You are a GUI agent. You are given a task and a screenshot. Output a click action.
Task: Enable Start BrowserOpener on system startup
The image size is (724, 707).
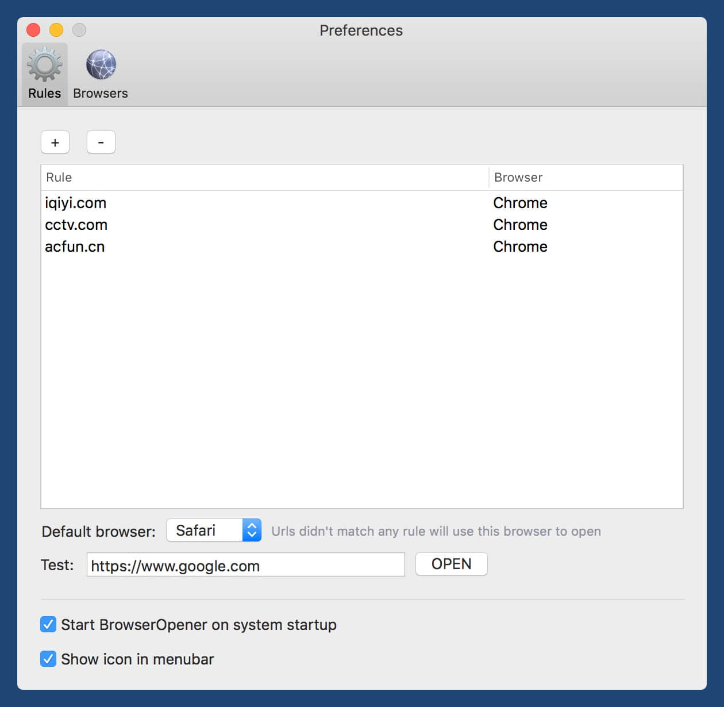tap(48, 624)
